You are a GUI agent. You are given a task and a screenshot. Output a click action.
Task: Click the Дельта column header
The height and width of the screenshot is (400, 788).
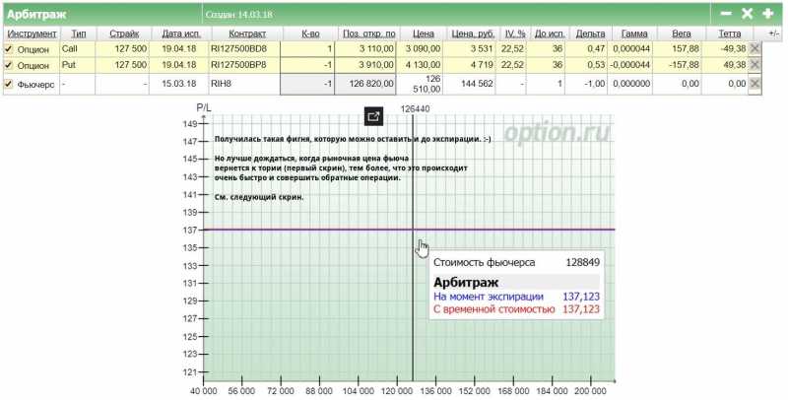coord(591,33)
